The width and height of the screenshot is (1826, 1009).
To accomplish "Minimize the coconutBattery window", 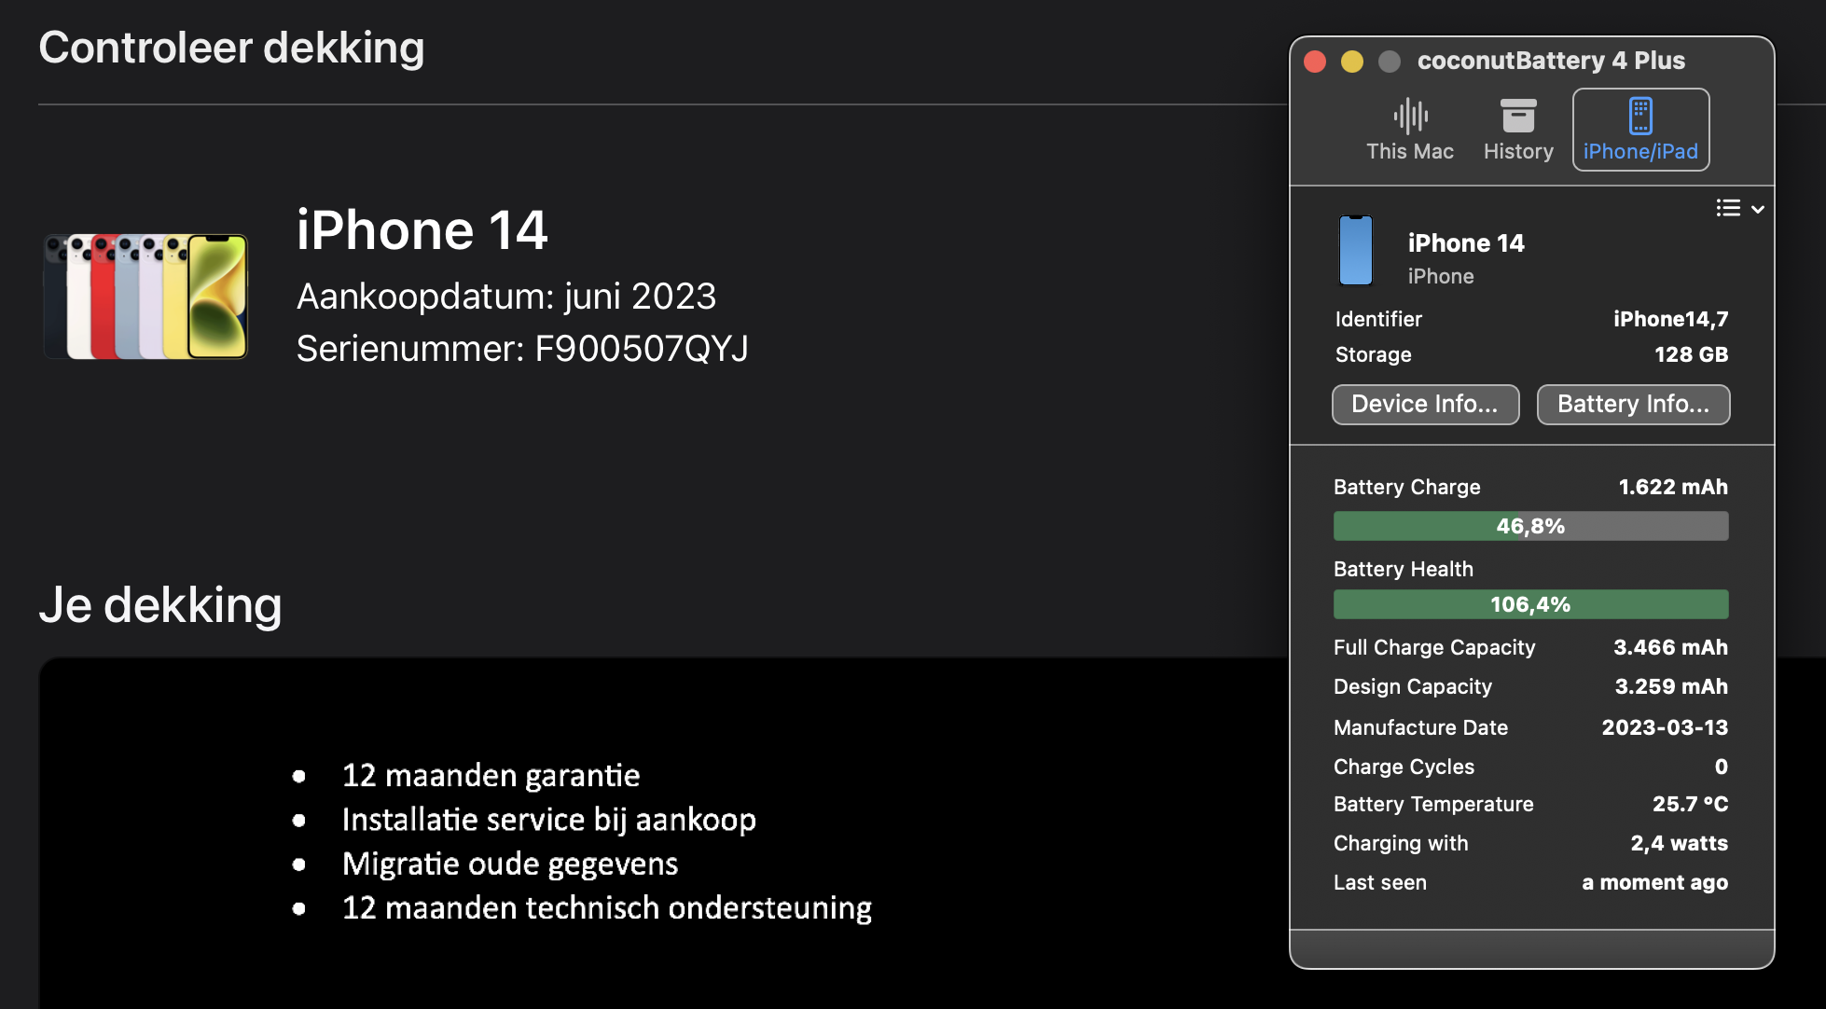I will tap(1352, 62).
